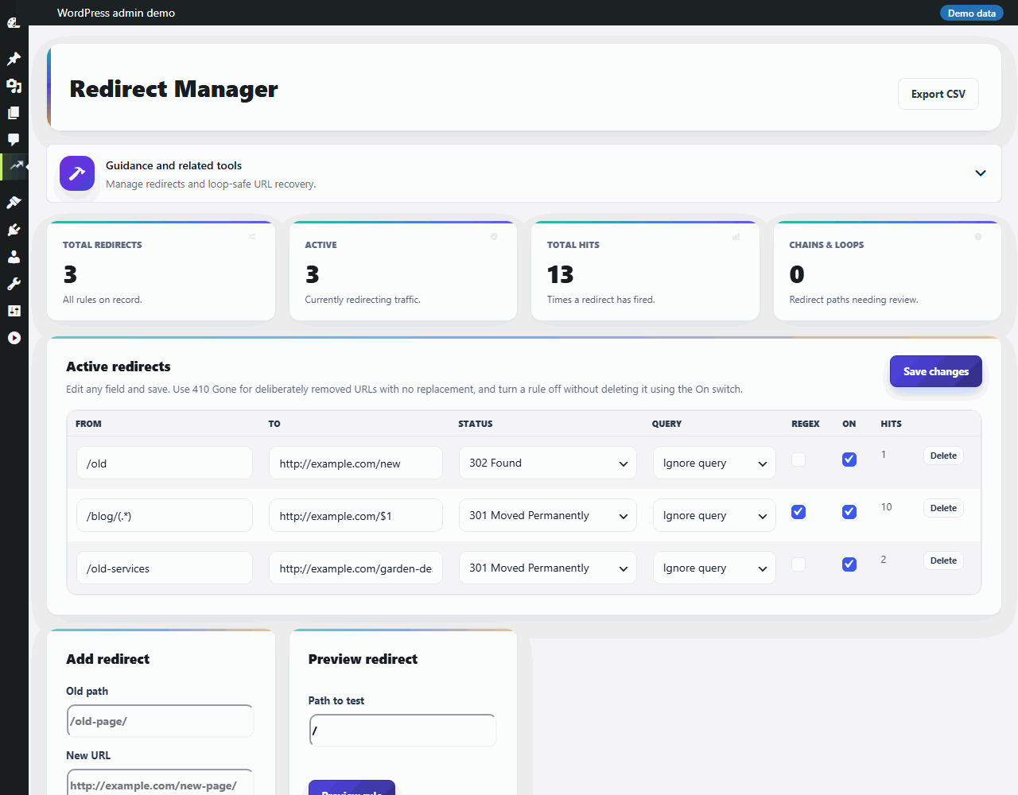Screen dimensions: 1018x795
Task: Open Plugins plug icon in sidebar
Action: (14, 230)
